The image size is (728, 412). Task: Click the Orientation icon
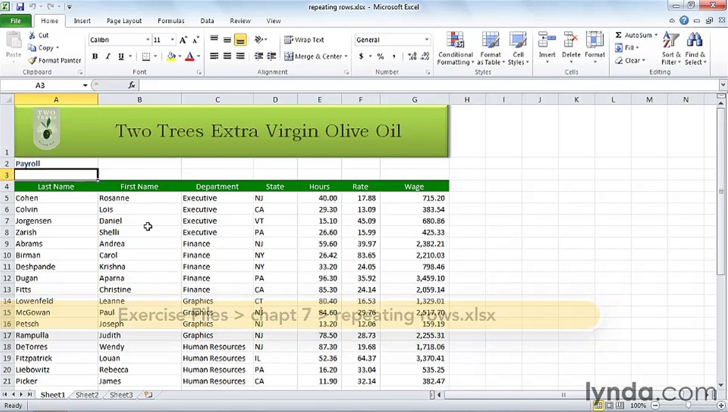259,39
